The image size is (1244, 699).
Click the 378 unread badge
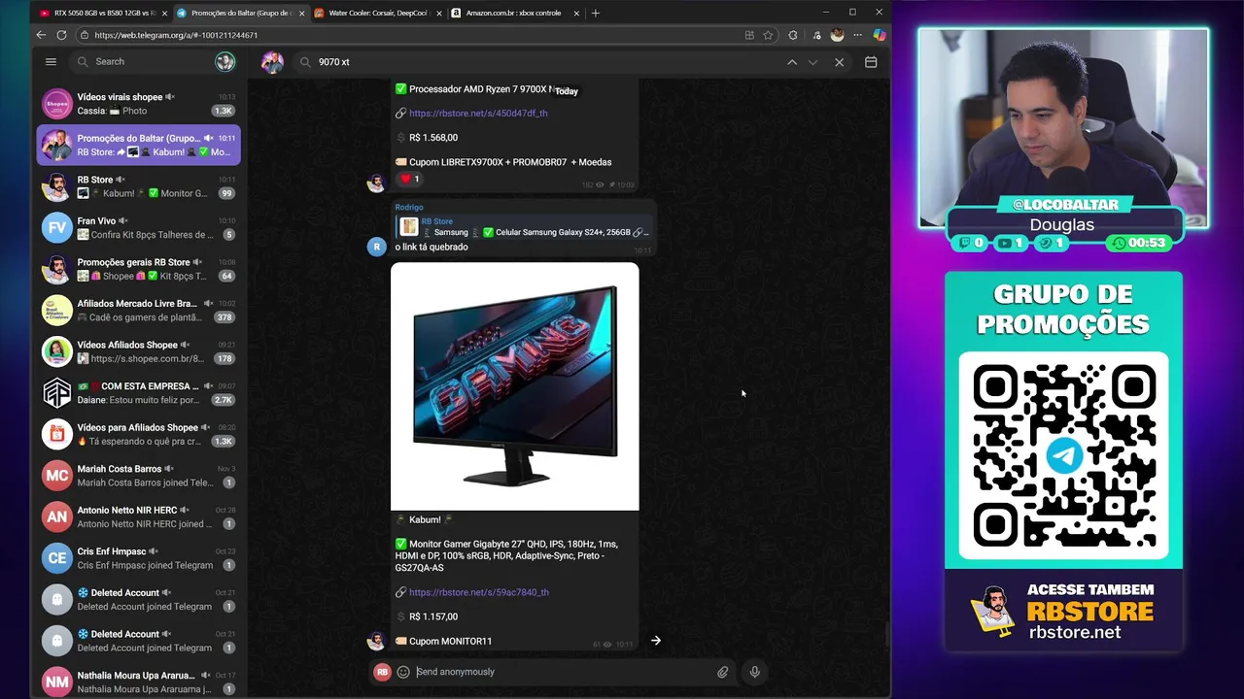click(x=225, y=317)
